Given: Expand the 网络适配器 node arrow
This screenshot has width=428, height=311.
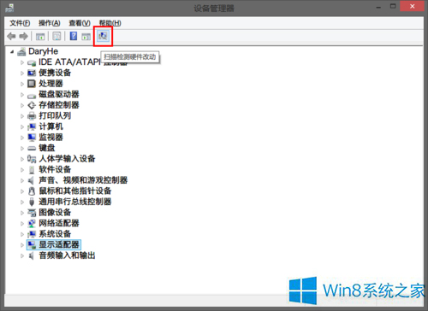Looking at the screenshot, I should click(x=22, y=223).
